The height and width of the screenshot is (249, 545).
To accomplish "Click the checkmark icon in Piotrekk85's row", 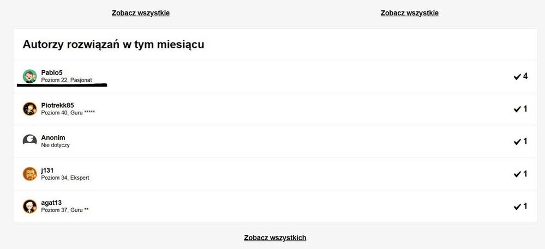I will pos(517,110).
